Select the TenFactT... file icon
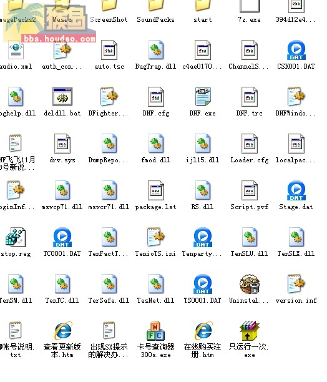327x382 pixels. coord(109,237)
